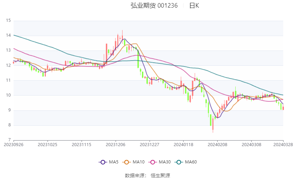Click the MA30 legend text label
Viewport: 295px width, 179px height.
[163, 162]
